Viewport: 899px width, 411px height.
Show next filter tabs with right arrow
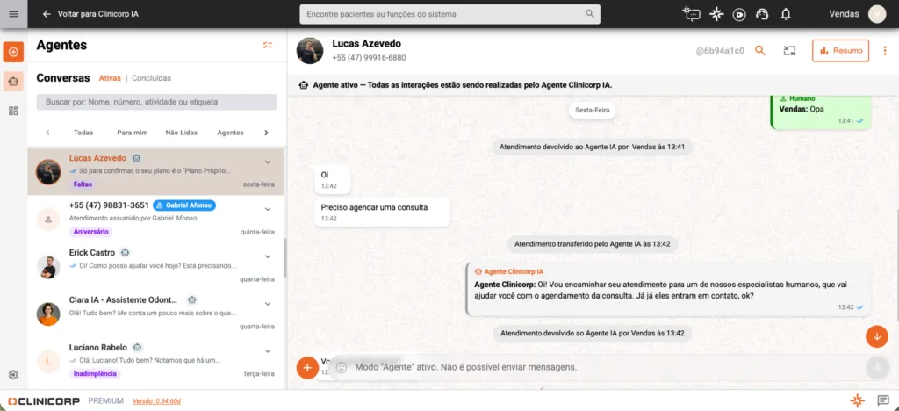click(x=266, y=133)
